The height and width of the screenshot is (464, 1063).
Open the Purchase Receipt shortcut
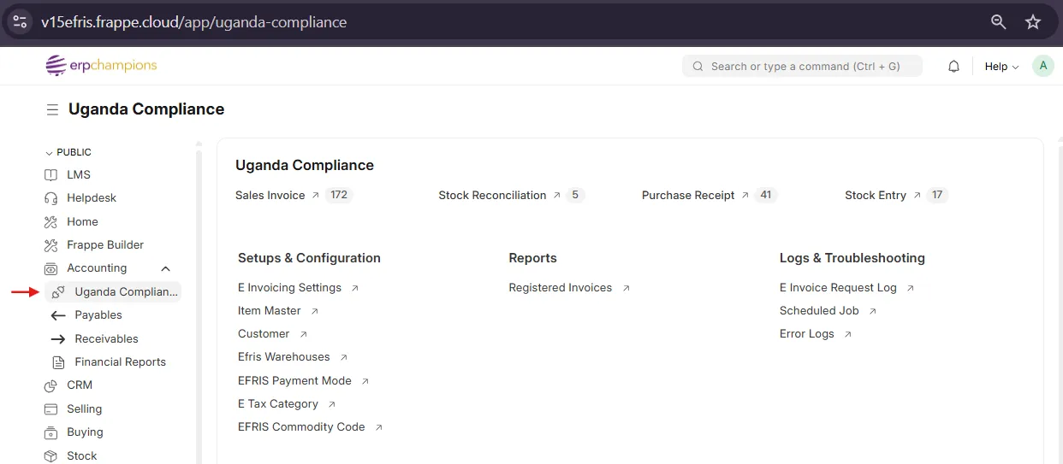coord(688,196)
